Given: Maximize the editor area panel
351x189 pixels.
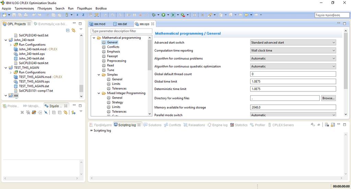Looking at the screenshot, I should click(x=344, y=24).
